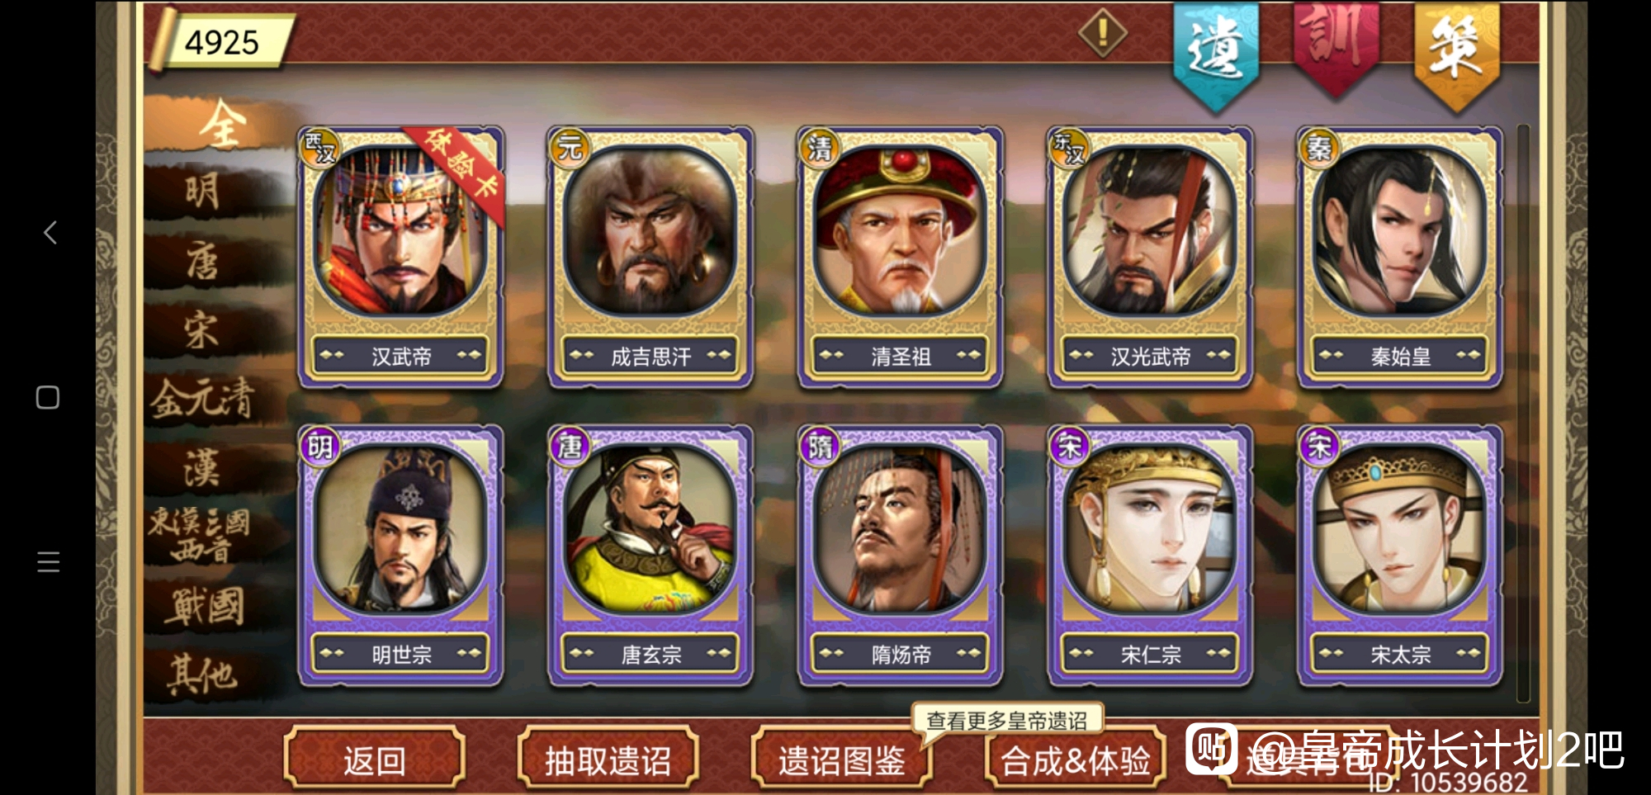This screenshot has width=1651, height=795.
Task: Tap the Android home square icon
Action: pos(48,397)
